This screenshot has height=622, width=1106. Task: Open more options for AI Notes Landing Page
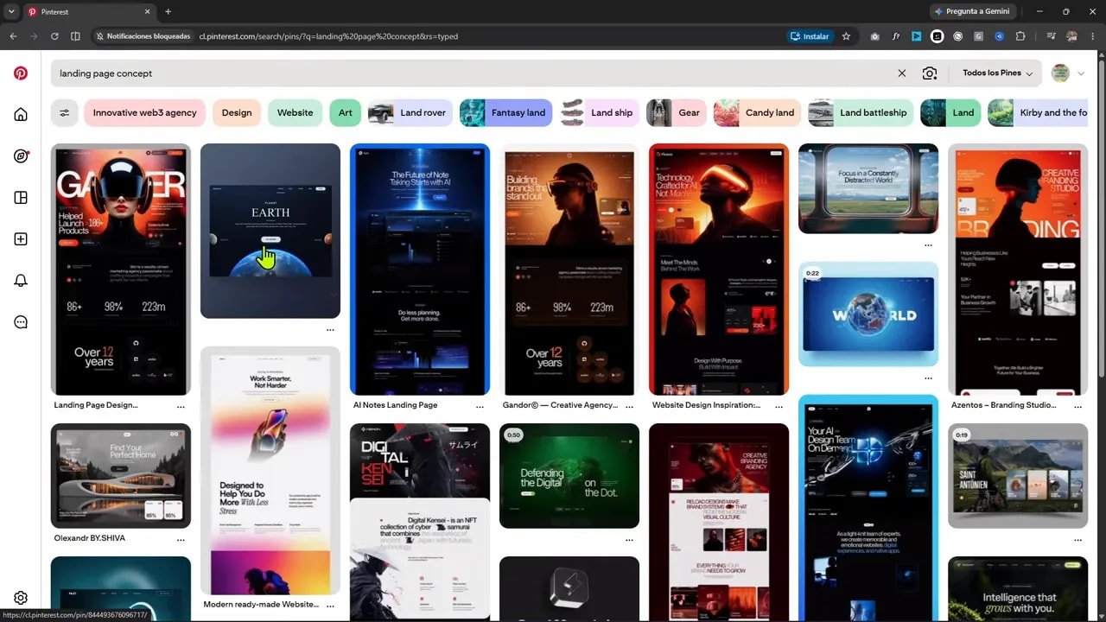coord(480,405)
